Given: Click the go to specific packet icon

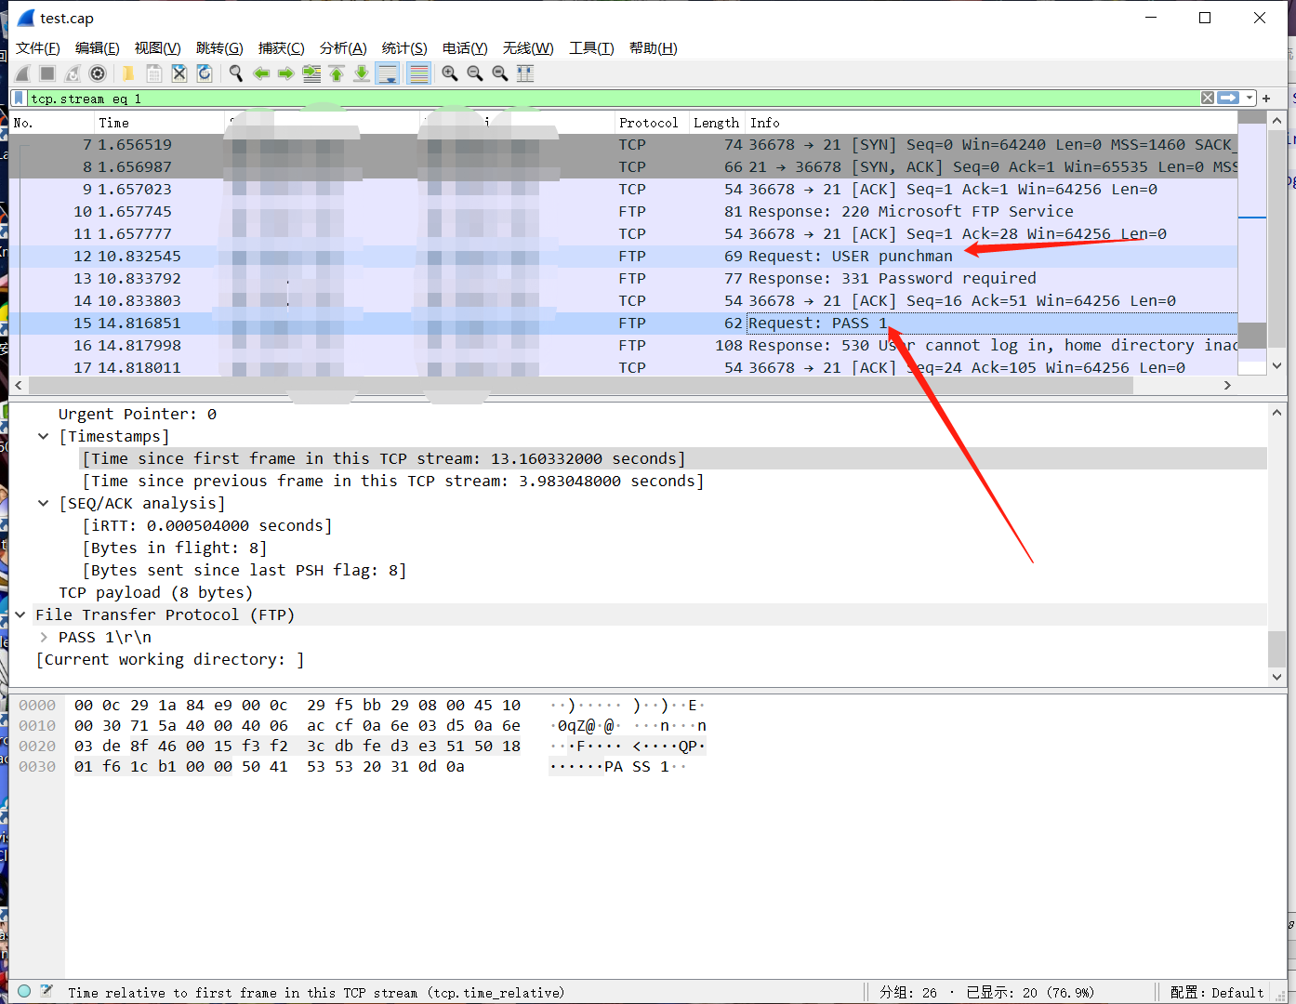Looking at the screenshot, I should [311, 73].
